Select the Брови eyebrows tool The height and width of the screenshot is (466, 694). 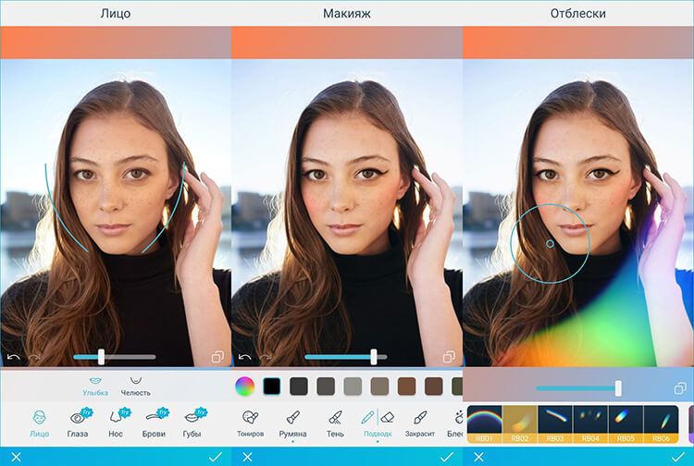click(x=155, y=422)
